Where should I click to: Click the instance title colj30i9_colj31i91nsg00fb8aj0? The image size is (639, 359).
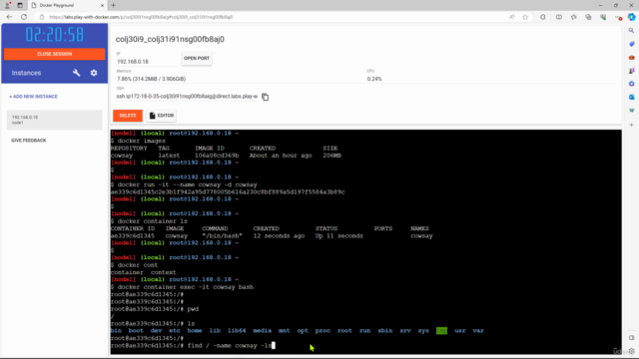tap(170, 40)
